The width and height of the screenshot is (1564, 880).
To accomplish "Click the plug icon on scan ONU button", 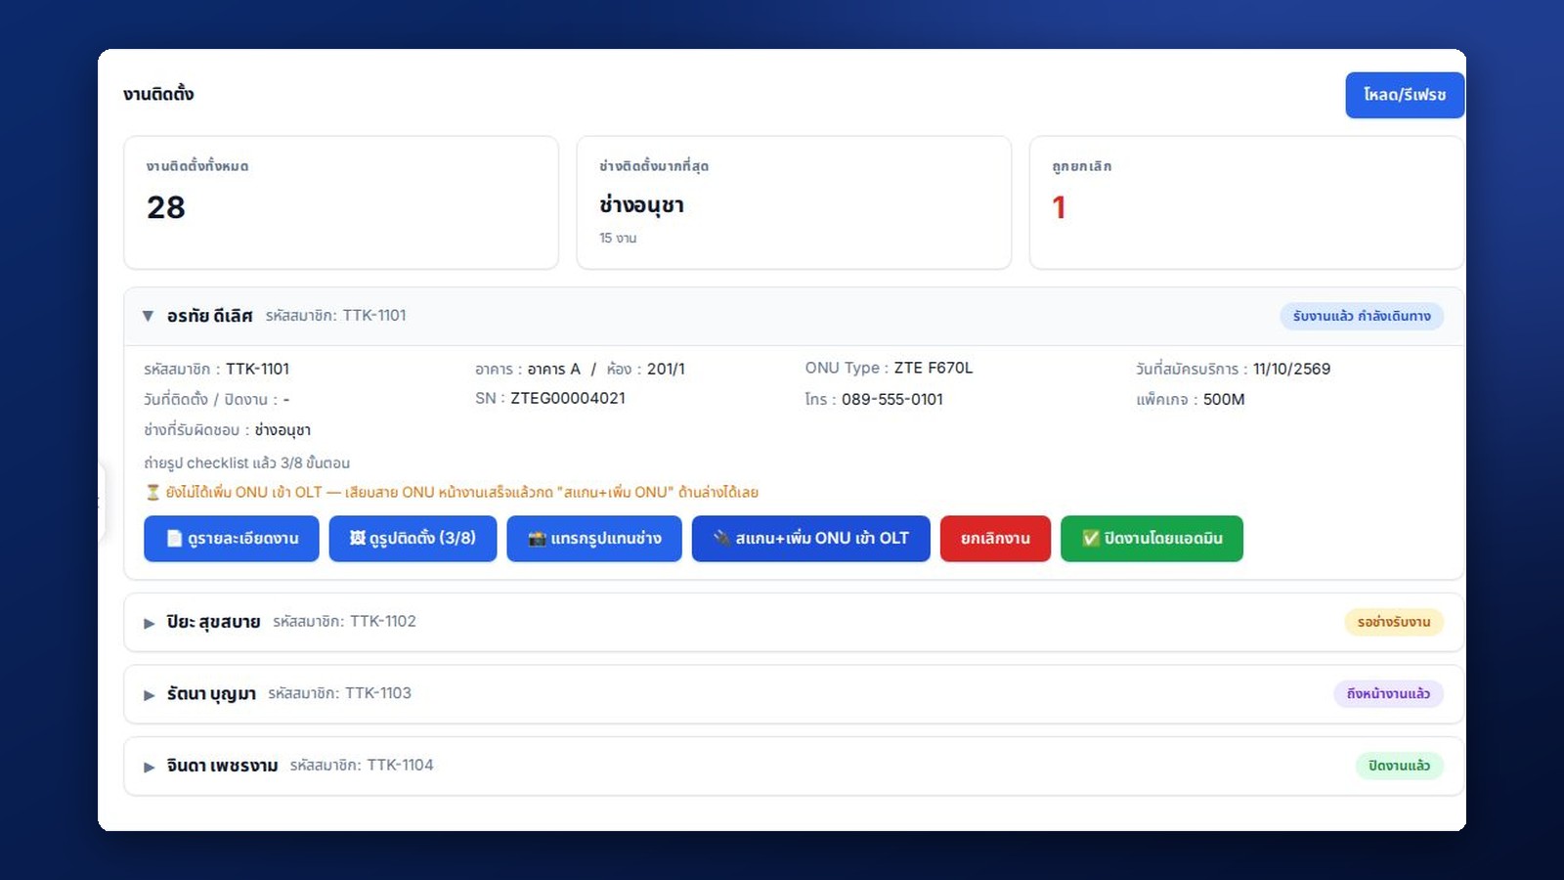I will click(x=721, y=538).
